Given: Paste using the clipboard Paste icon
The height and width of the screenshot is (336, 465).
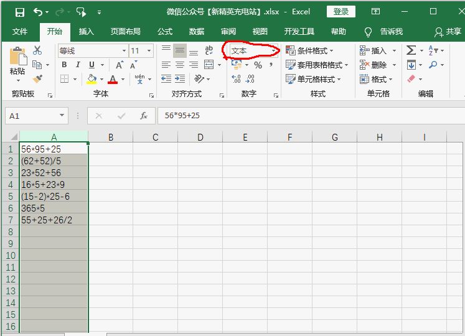Looking at the screenshot, I should 17,56.
